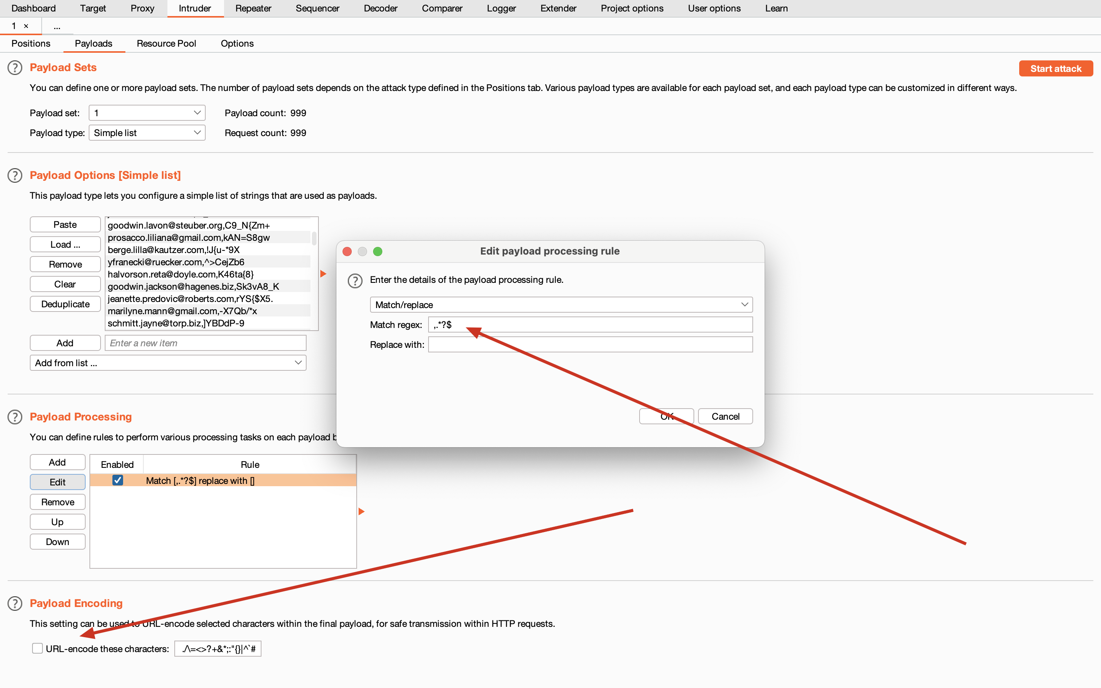Click the Deduplicate button
Screen dimensions: 1101x688
[x=65, y=304]
